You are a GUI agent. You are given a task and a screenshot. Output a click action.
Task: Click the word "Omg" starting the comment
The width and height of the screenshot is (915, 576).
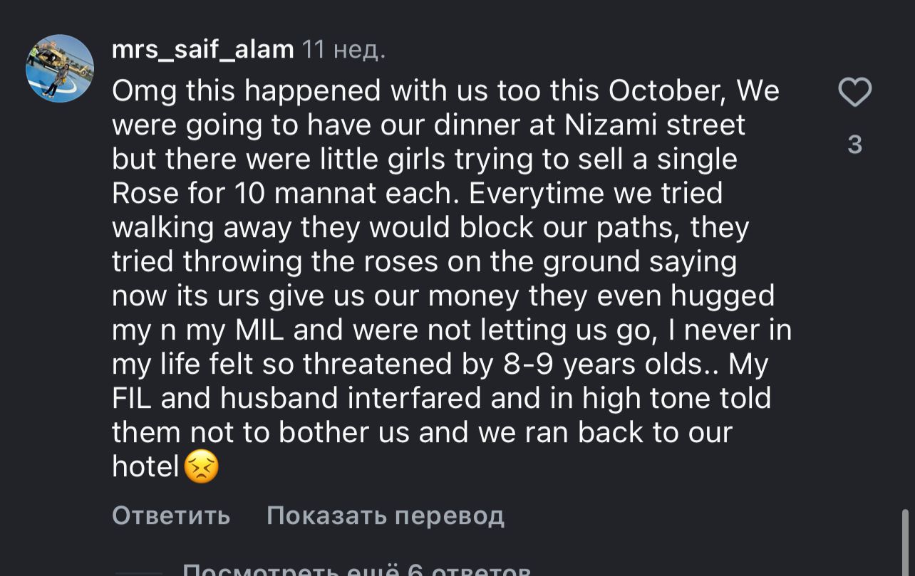[143, 91]
